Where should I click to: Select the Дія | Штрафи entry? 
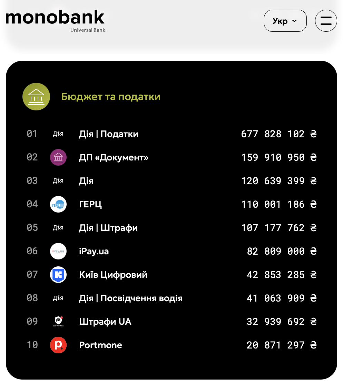point(108,228)
